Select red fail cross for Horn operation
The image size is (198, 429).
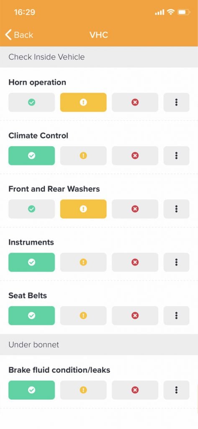[x=135, y=102]
